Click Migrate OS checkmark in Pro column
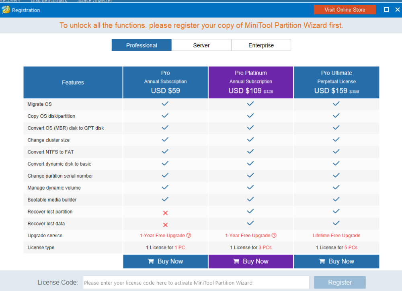The width and height of the screenshot is (402, 291). pos(165,104)
